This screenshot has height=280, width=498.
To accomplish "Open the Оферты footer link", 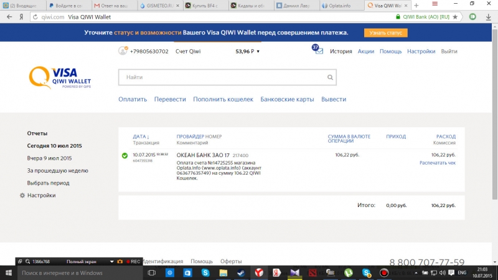I will (231, 261).
